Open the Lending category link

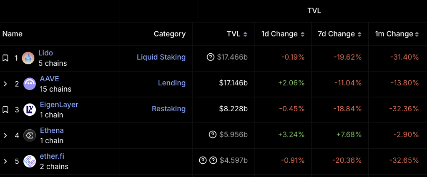(171, 83)
